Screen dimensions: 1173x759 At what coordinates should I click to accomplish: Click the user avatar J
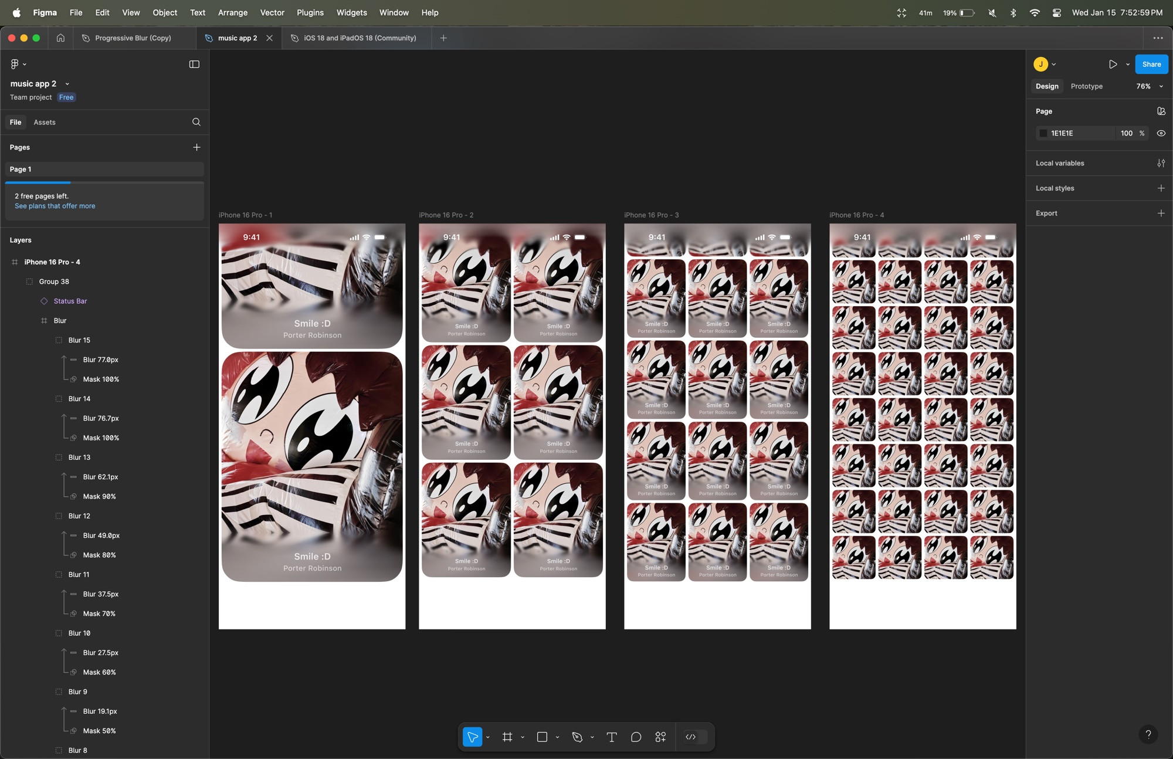1041,64
